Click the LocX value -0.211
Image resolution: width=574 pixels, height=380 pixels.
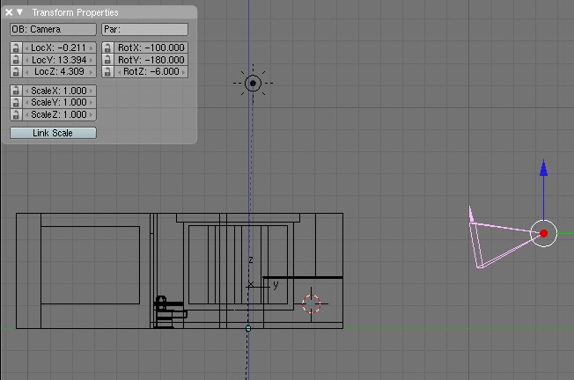click(72, 47)
